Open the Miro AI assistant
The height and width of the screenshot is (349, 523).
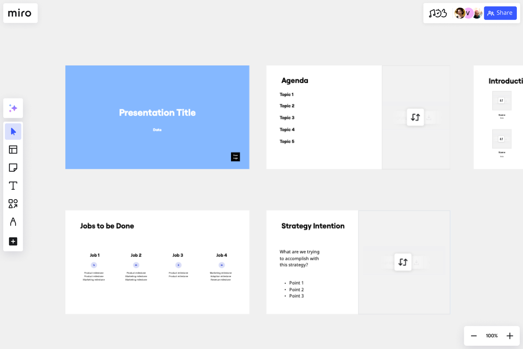13,108
